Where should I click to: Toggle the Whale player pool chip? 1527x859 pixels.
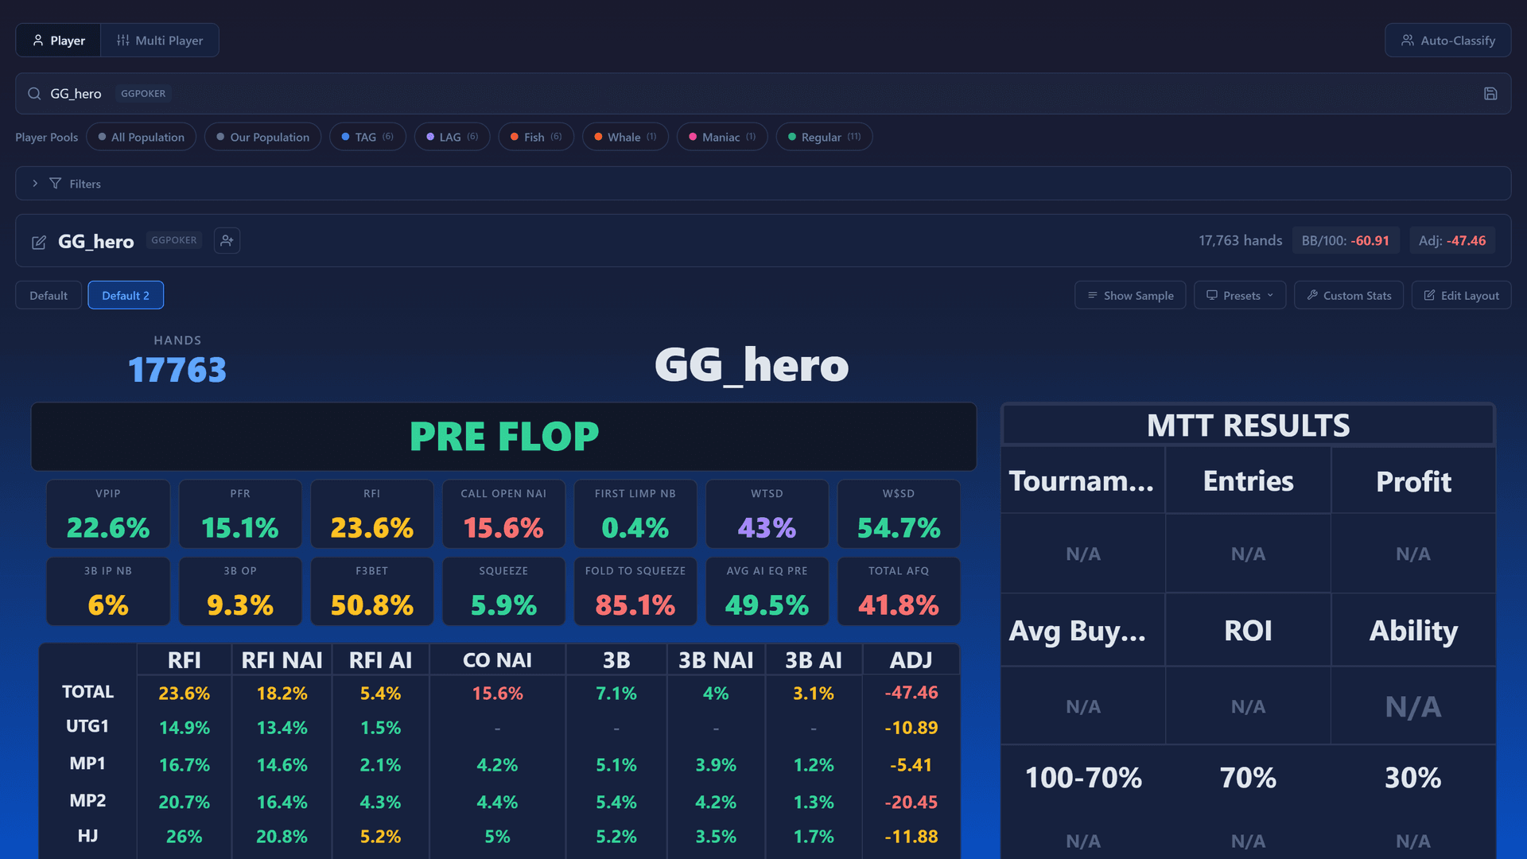[x=625, y=137]
